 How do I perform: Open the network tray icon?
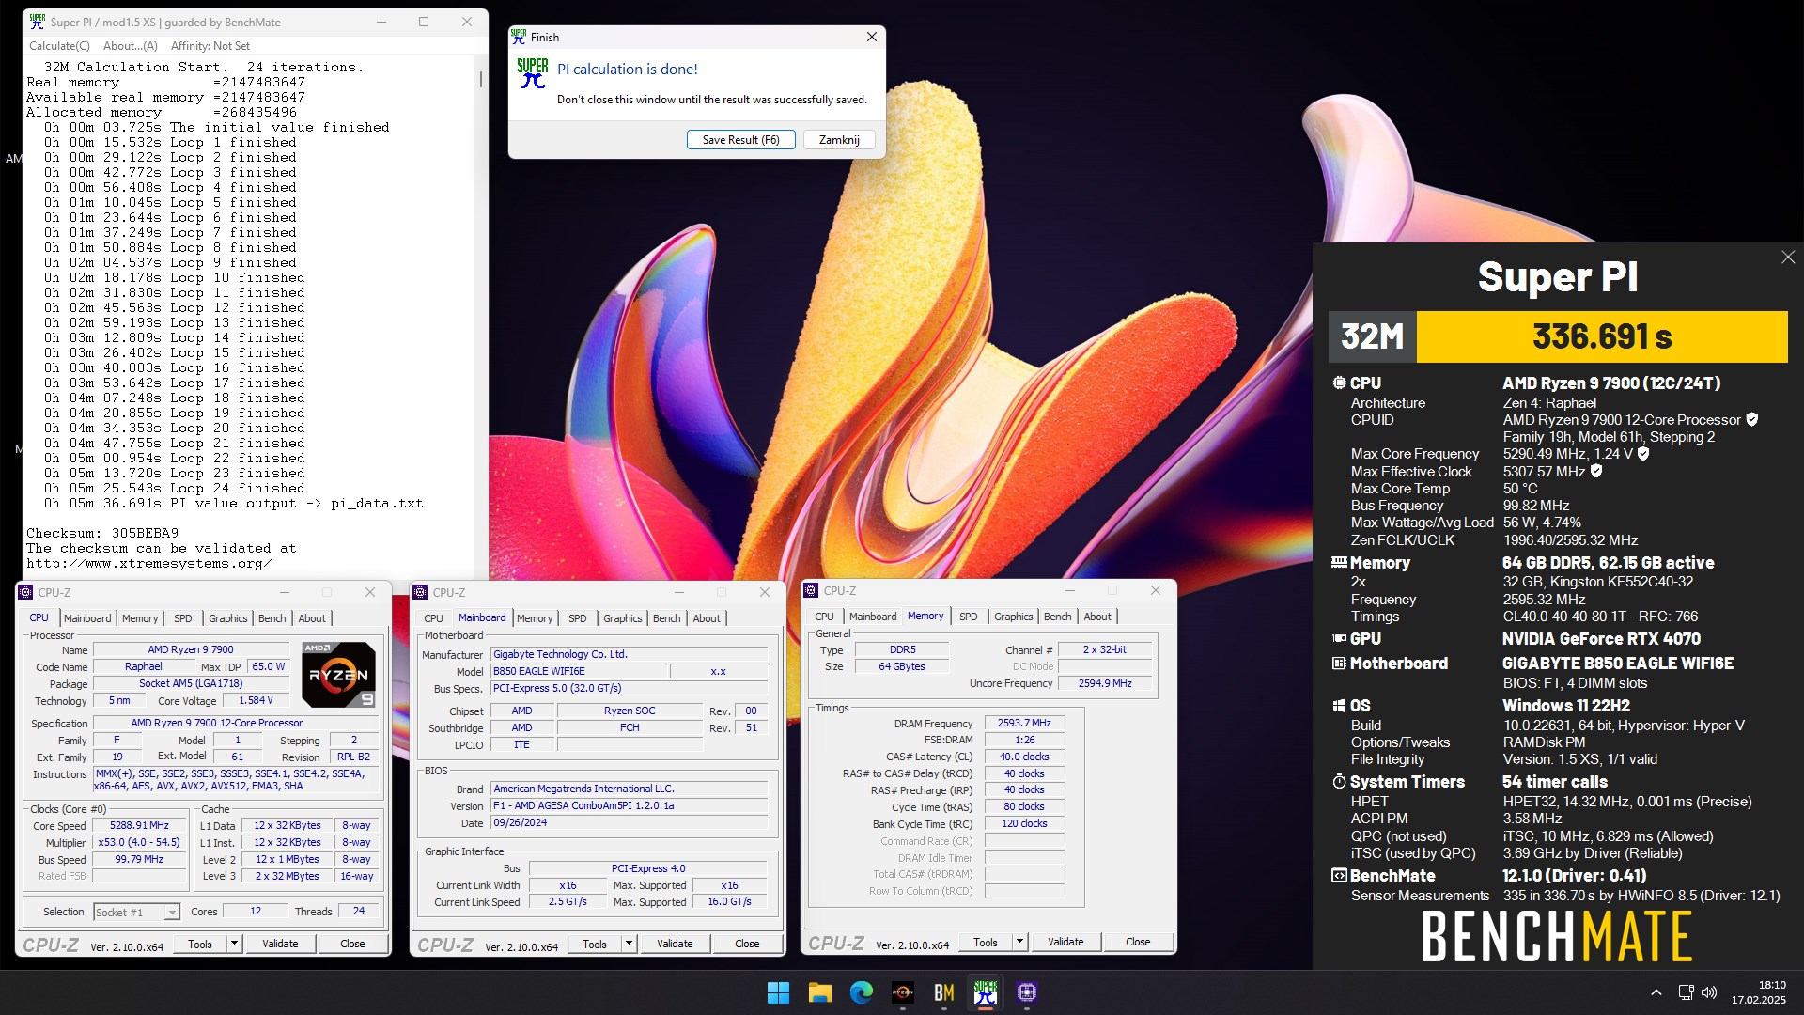coord(1686,992)
